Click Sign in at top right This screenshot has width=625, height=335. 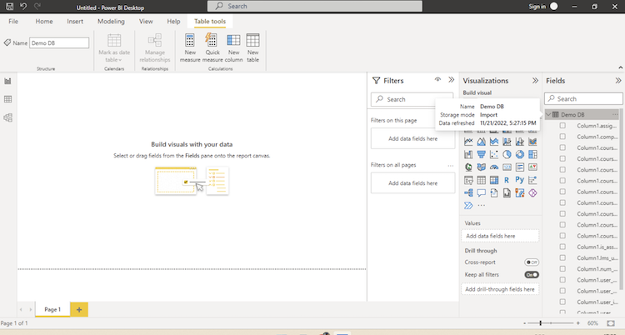[x=542, y=7]
